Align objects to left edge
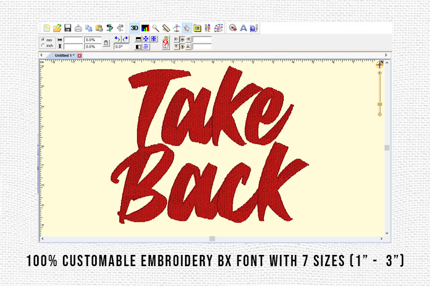The height and width of the screenshot is (286, 430). (x=176, y=39)
